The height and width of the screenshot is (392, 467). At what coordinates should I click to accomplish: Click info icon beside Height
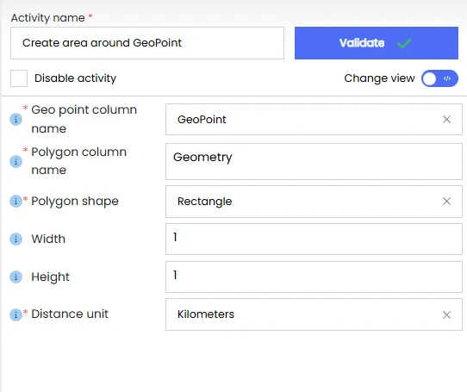pyautogui.click(x=16, y=277)
